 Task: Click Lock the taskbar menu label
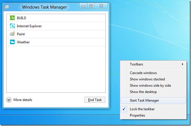(142, 109)
